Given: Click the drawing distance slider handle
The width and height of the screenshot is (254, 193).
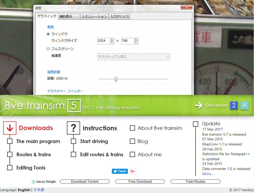Looking at the screenshot, I should click(116, 79).
